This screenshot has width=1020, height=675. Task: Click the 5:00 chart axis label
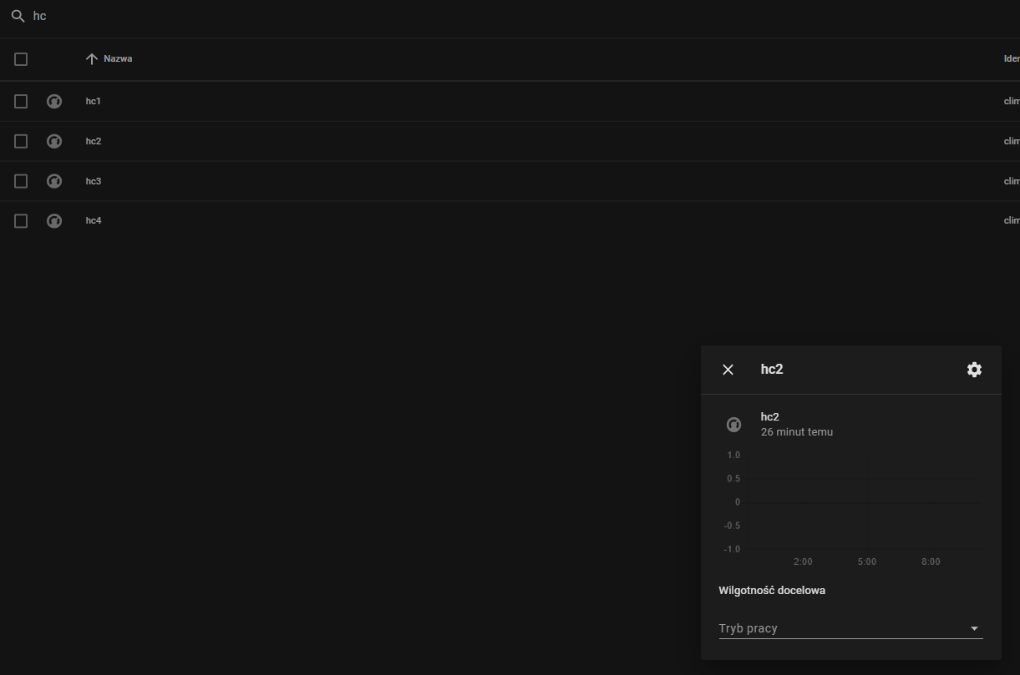pos(867,562)
